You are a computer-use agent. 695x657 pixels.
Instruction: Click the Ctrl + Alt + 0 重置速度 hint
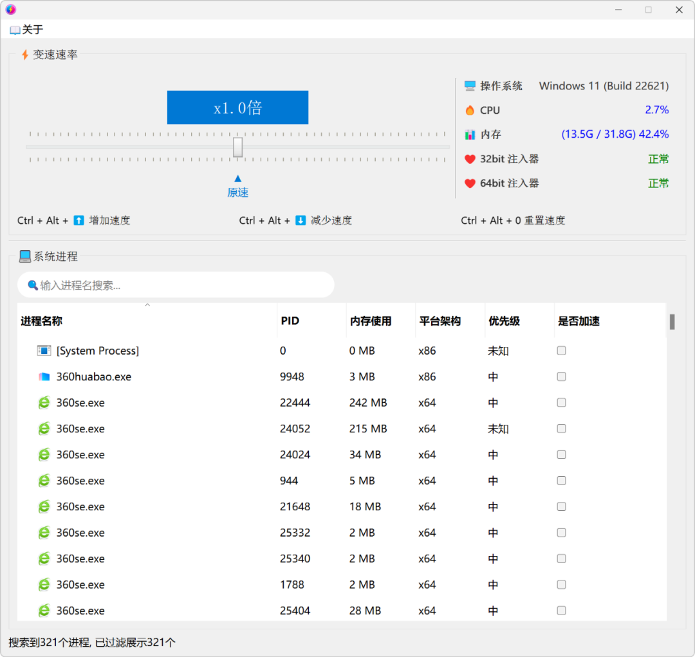point(513,220)
